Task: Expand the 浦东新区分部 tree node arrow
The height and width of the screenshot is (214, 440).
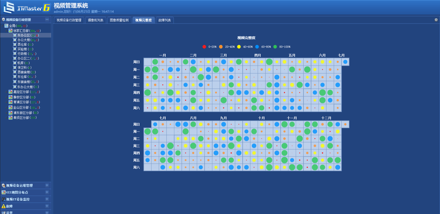Action: 6,113
